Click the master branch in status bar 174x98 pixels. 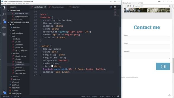coord(6,96)
